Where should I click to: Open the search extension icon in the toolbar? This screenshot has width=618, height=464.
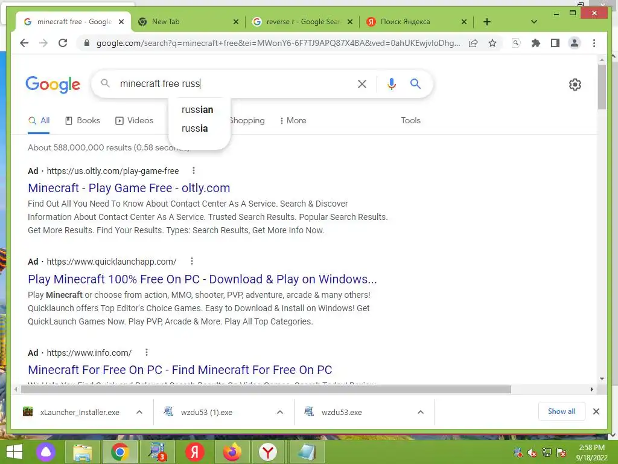(x=516, y=43)
